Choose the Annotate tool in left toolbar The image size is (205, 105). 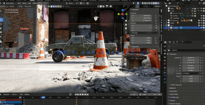click(x=1, y=37)
